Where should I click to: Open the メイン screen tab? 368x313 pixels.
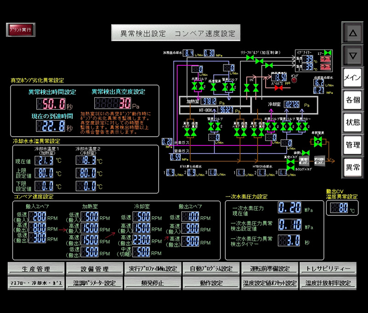353,78
